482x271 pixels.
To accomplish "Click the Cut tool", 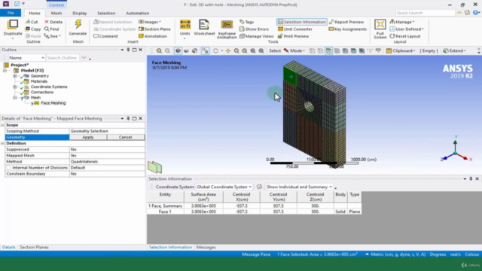I will tap(32, 22).
